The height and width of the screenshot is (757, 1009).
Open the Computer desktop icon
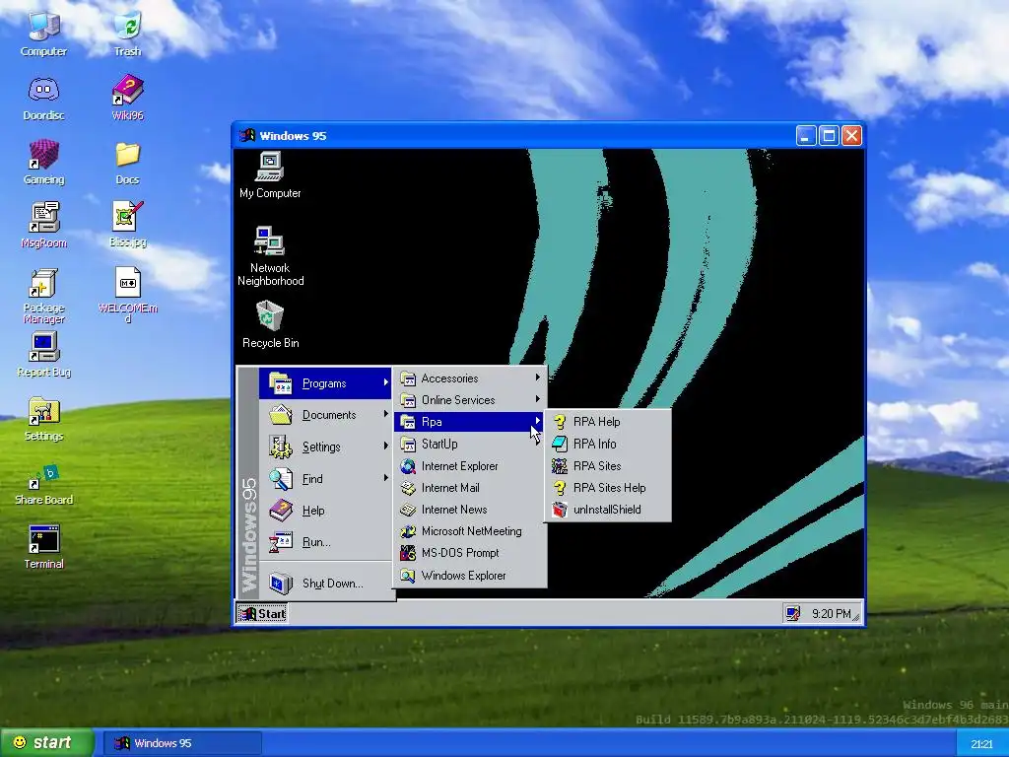click(43, 34)
